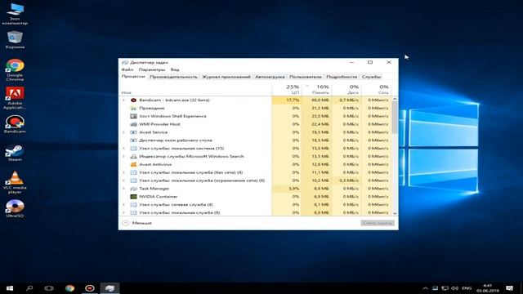This screenshot has height=294, width=523.
Task: Switch to the Пользователи tab
Action: [x=306, y=77]
